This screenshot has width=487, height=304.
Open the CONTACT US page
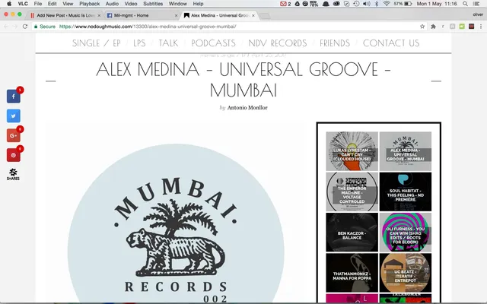point(391,43)
